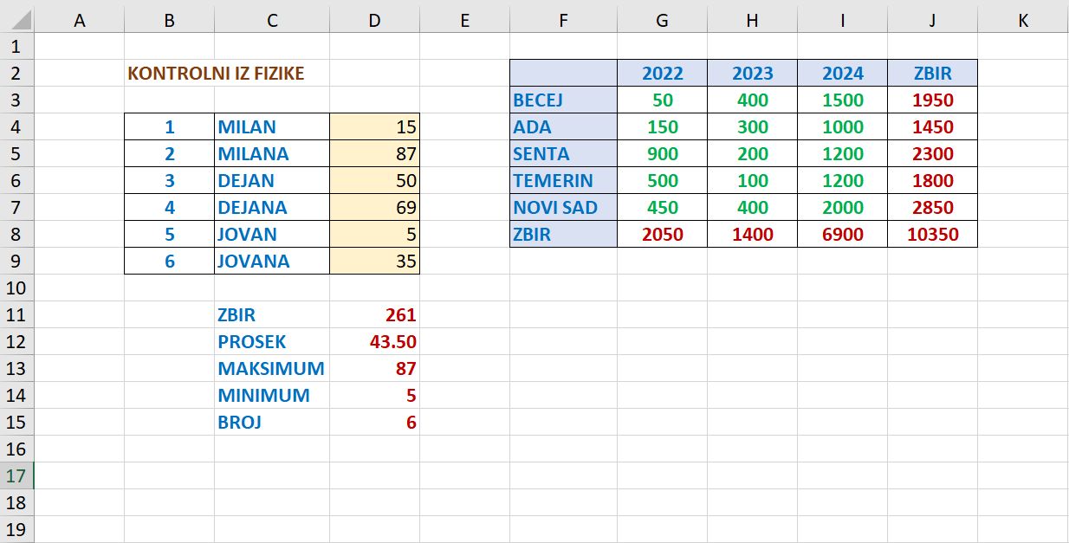Click the score 87 next to MILANA

tap(374, 154)
